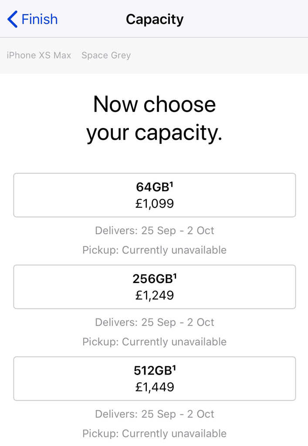Click pickup availability under the 256GB option

pos(154,342)
